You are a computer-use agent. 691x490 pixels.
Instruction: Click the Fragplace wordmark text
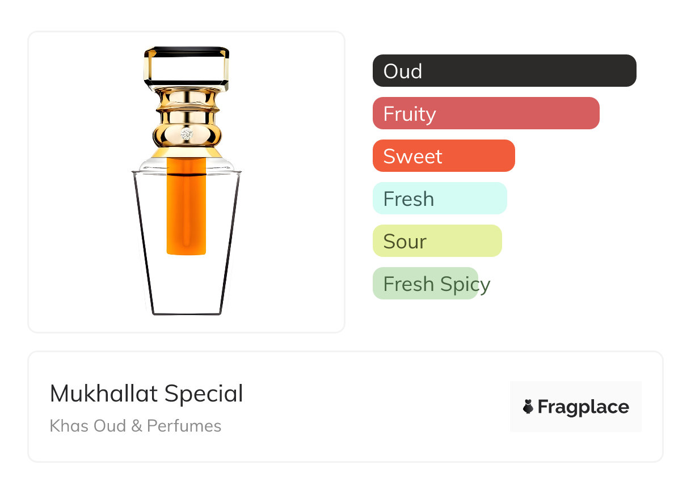coord(583,407)
